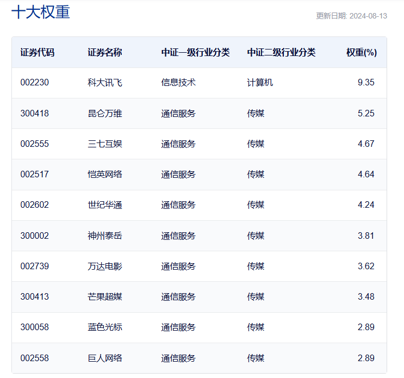Screen dimensions: 404x378
Task: Click the update date 2024-08-13 text
Action: click(x=368, y=16)
